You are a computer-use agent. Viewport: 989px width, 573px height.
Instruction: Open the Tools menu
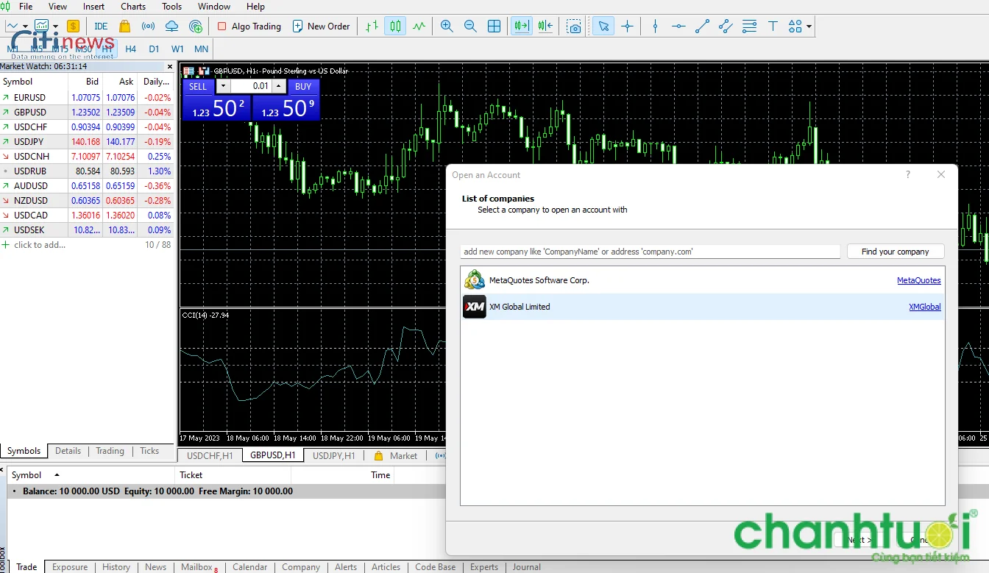171,7
